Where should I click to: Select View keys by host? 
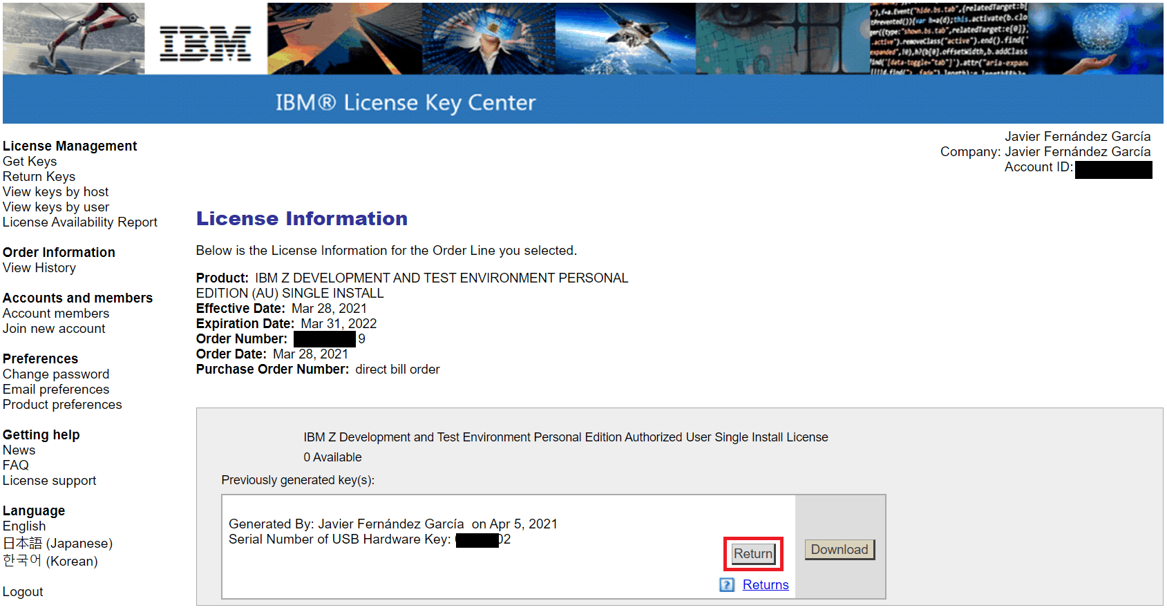pos(55,192)
